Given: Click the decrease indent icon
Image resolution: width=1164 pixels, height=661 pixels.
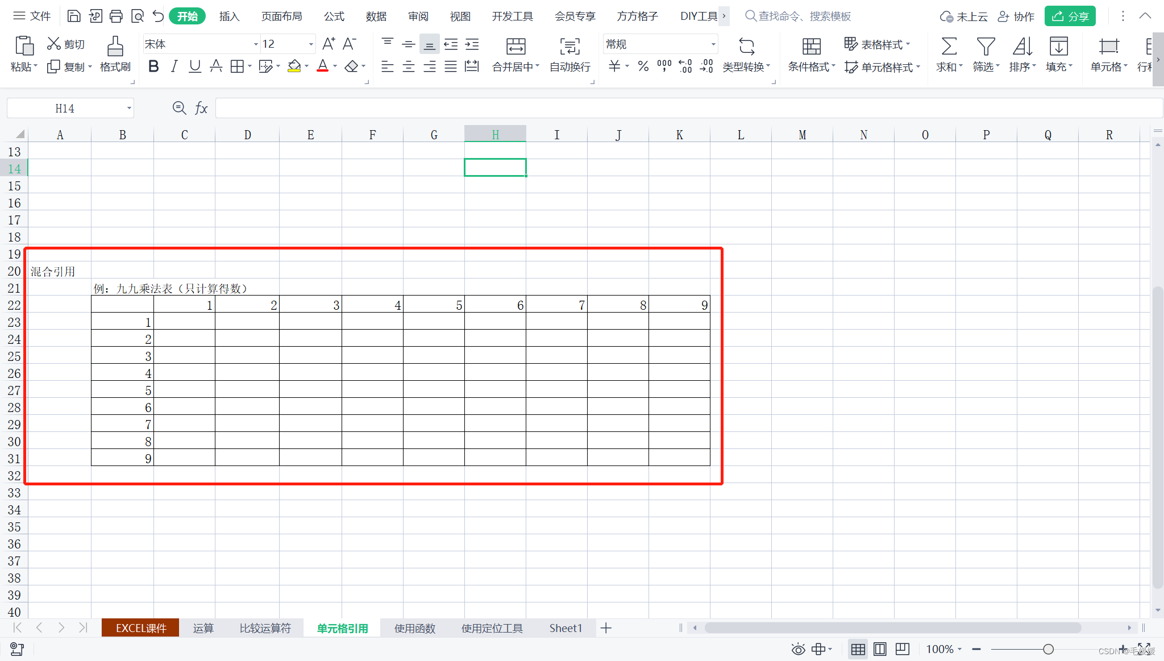Looking at the screenshot, I should point(451,44).
